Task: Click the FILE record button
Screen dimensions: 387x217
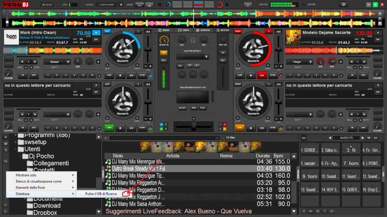Action: click(202, 108)
